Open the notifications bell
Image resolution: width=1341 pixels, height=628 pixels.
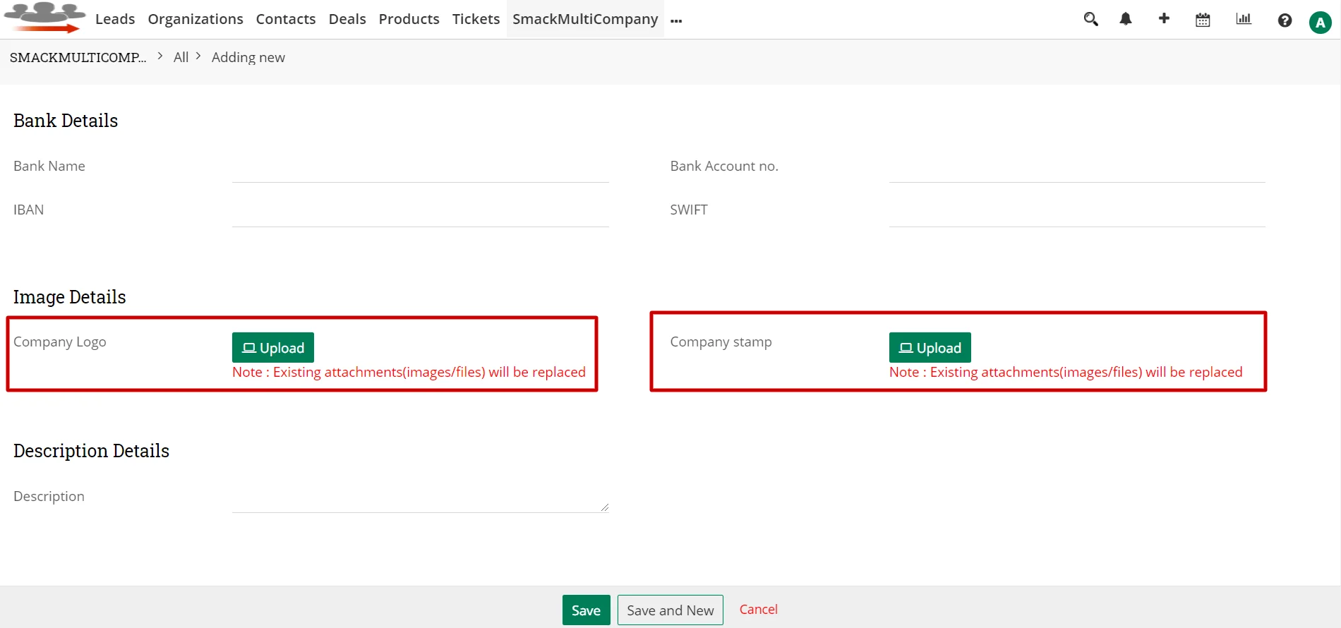click(1126, 20)
